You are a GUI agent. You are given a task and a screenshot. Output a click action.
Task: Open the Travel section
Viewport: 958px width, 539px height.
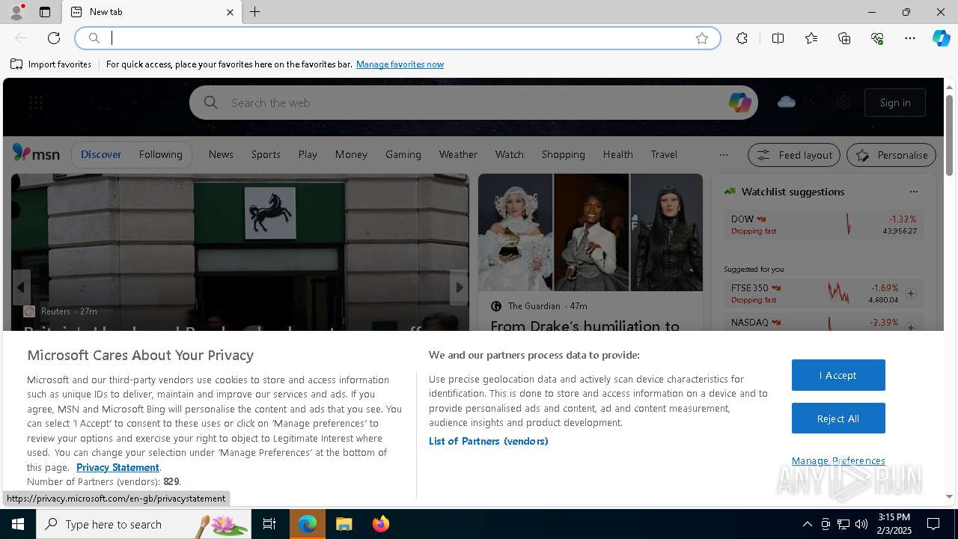664,154
